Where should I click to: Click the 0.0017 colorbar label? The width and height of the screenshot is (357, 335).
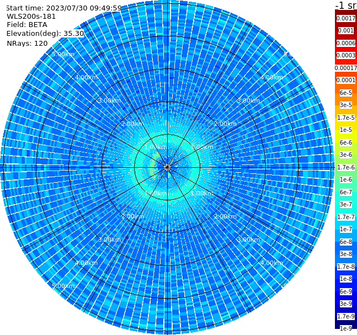[346, 18]
